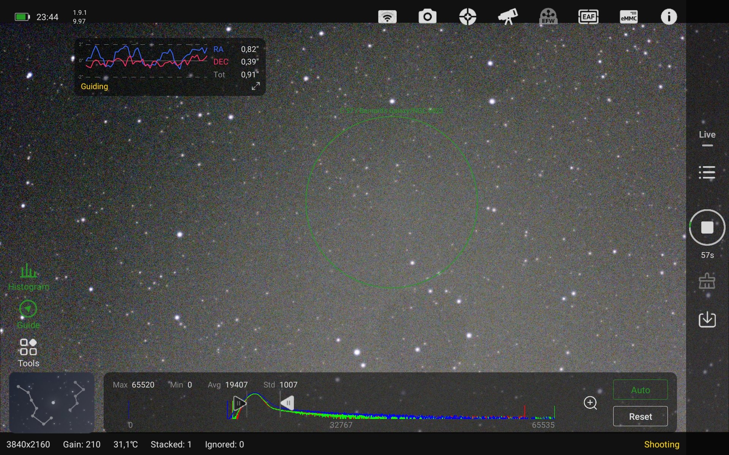This screenshot has height=455, width=729.
Task: Click the histogram zoom magnifier icon
Action: pyautogui.click(x=590, y=403)
